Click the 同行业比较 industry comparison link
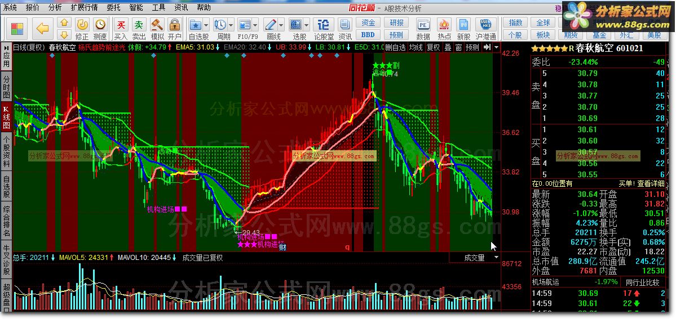The height and width of the screenshot is (319, 676). click(x=643, y=282)
